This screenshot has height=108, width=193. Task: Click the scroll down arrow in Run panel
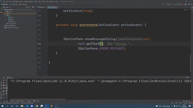7,83
